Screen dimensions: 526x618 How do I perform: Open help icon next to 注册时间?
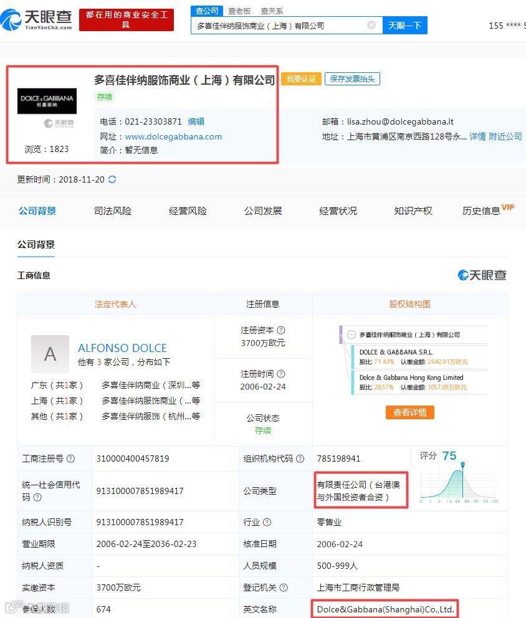tap(281, 374)
